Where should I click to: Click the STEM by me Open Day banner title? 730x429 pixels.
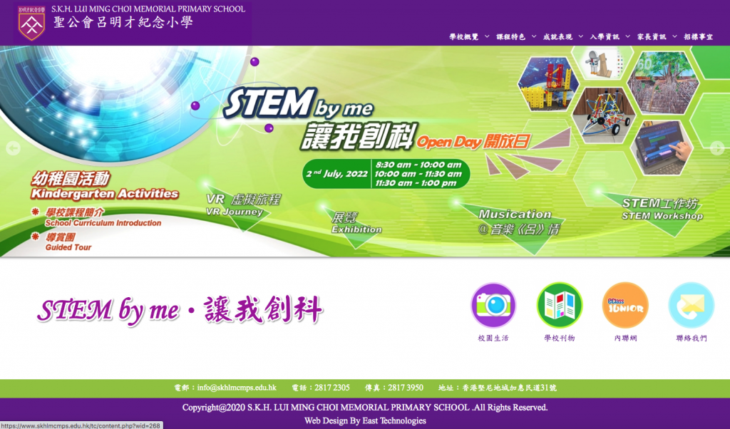tap(298, 105)
